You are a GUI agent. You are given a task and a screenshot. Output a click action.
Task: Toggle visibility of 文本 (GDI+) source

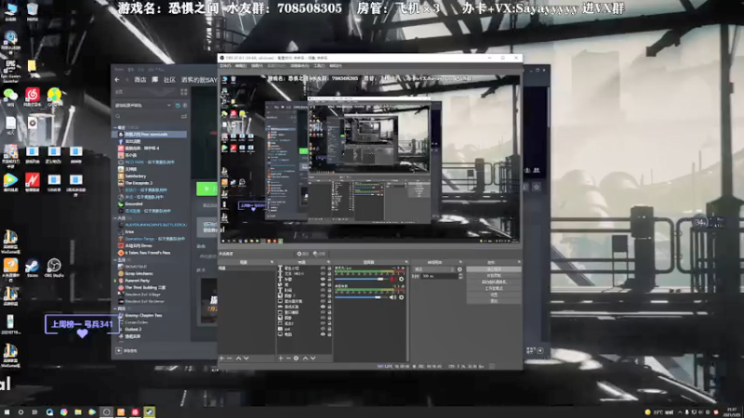[323, 273]
